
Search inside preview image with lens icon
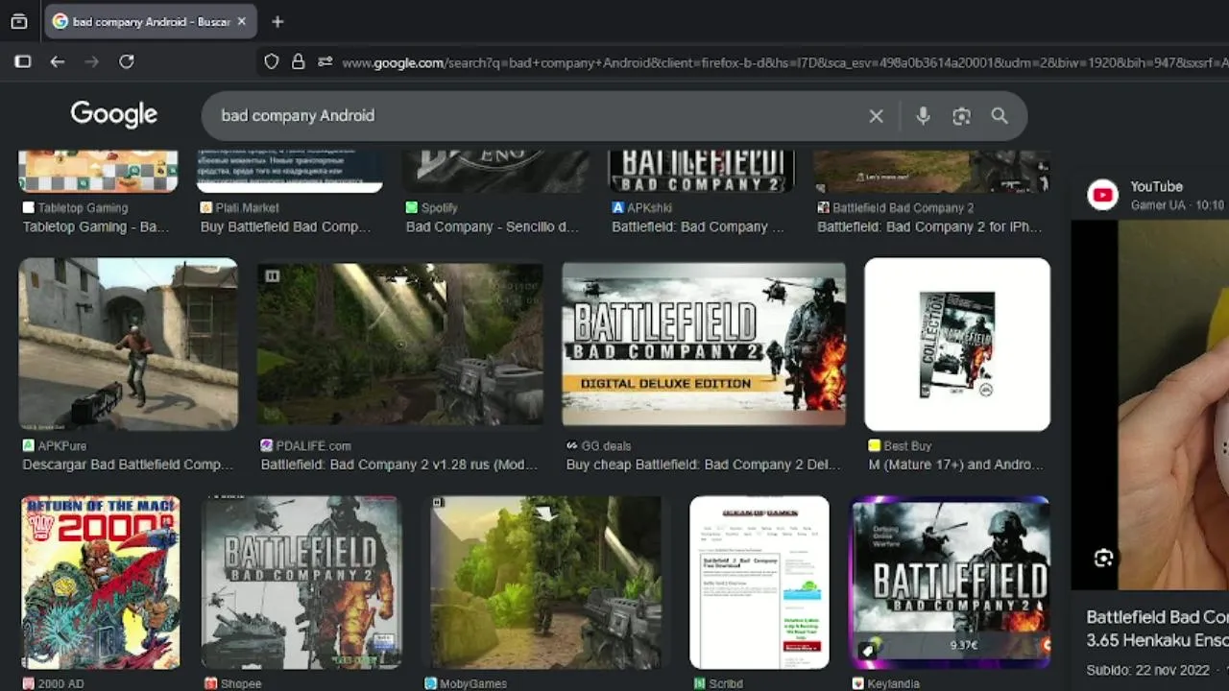pos(1103,558)
